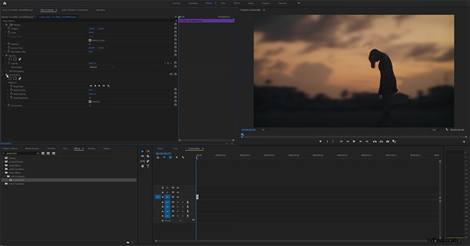The image size is (470, 246).
Task: Choose the Type tool
Action: [x=148, y=166]
